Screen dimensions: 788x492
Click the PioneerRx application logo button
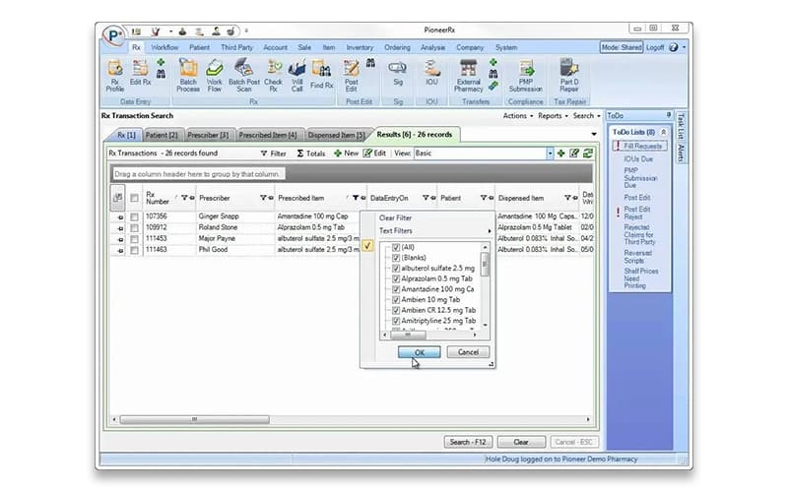[113, 36]
